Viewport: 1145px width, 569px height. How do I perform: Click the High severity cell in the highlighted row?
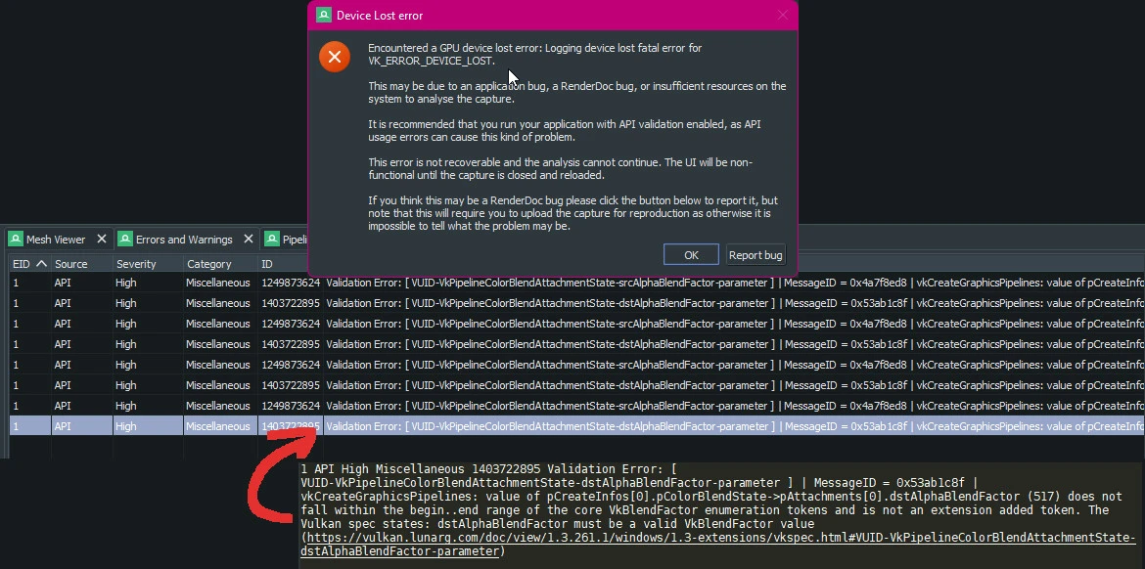pyautogui.click(x=148, y=426)
